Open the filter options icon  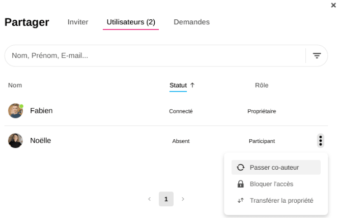tap(317, 56)
